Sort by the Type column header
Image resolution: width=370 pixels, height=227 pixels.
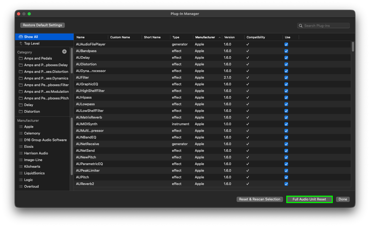(182, 37)
